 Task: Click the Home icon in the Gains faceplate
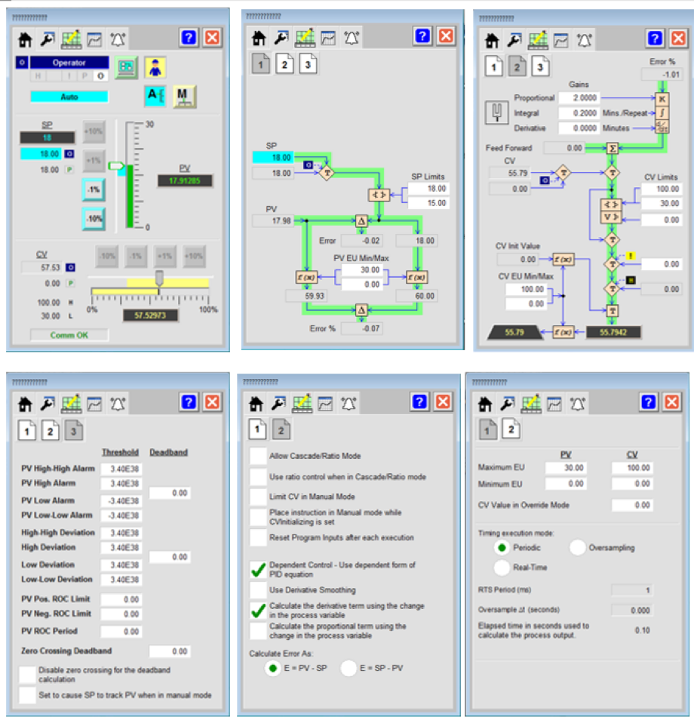click(492, 41)
